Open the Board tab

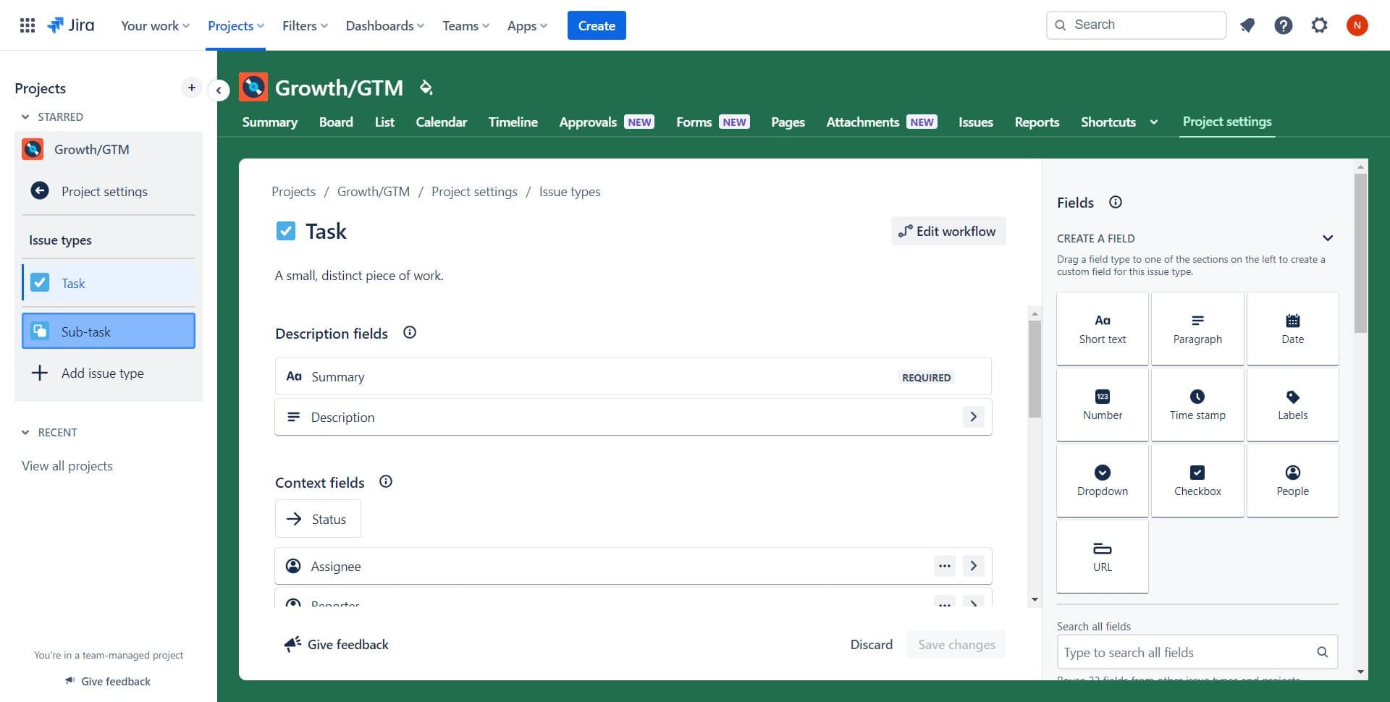click(x=336, y=122)
